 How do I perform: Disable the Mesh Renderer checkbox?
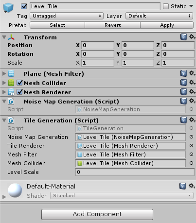pyautogui.click(x=20, y=92)
